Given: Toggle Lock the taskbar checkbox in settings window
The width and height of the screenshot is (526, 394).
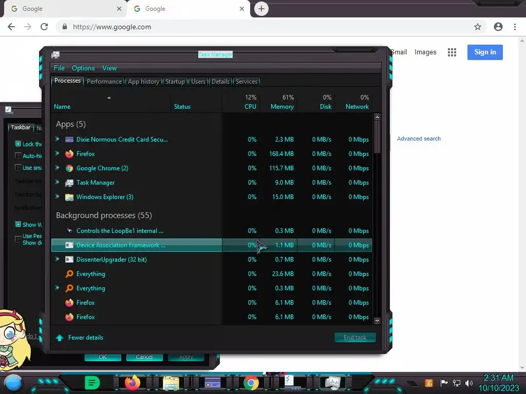Looking at the screenshot, I should point(18,144).
